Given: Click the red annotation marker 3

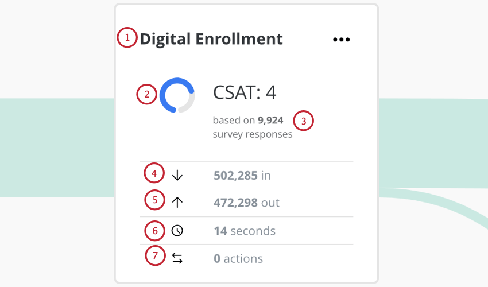Looking at the screenshot, I should 304,121.
